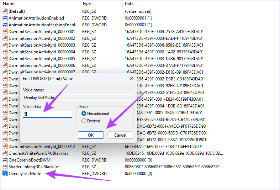Image resolution: width=280 pixels, height=190 pixels.
Task: Click the (Default) string value icon
Action: pyautogui.click(x=5, y=11)
